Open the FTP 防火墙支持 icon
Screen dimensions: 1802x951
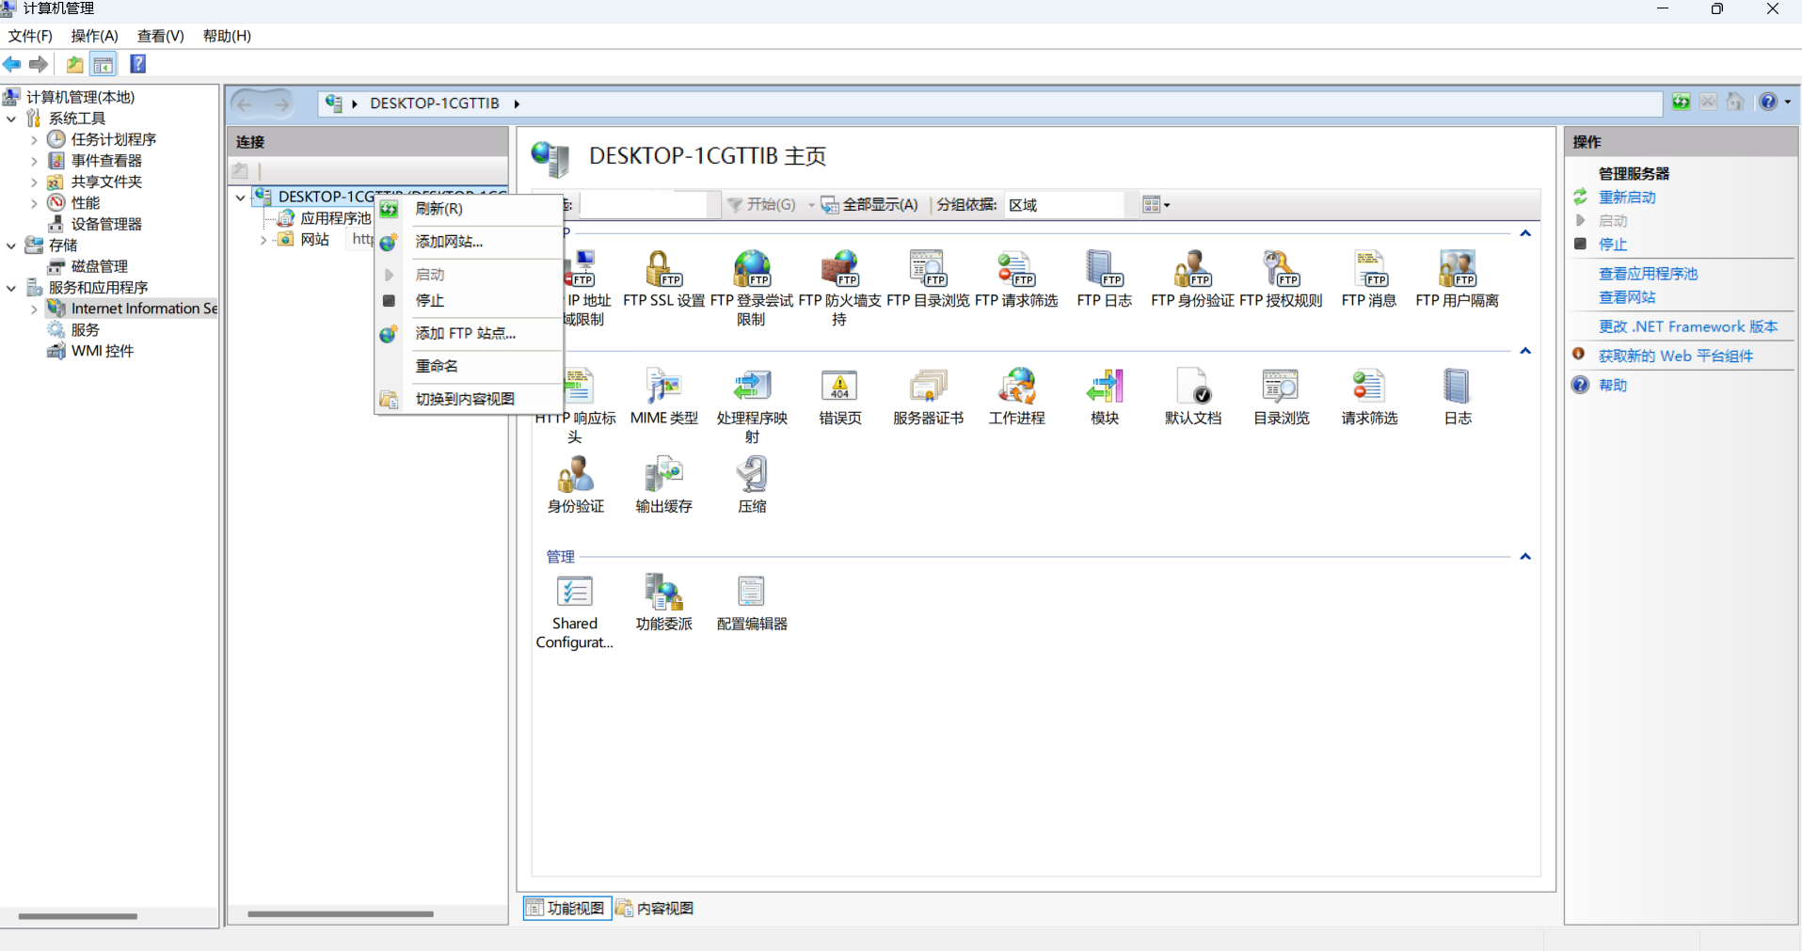[x=839, y=288]
